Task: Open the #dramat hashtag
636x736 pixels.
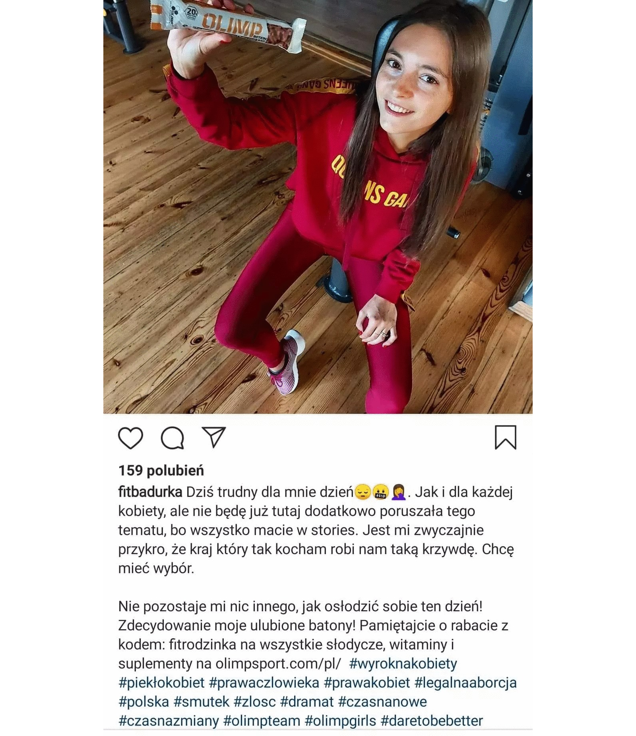Action: pyautogui.click(x=307, y=702)
